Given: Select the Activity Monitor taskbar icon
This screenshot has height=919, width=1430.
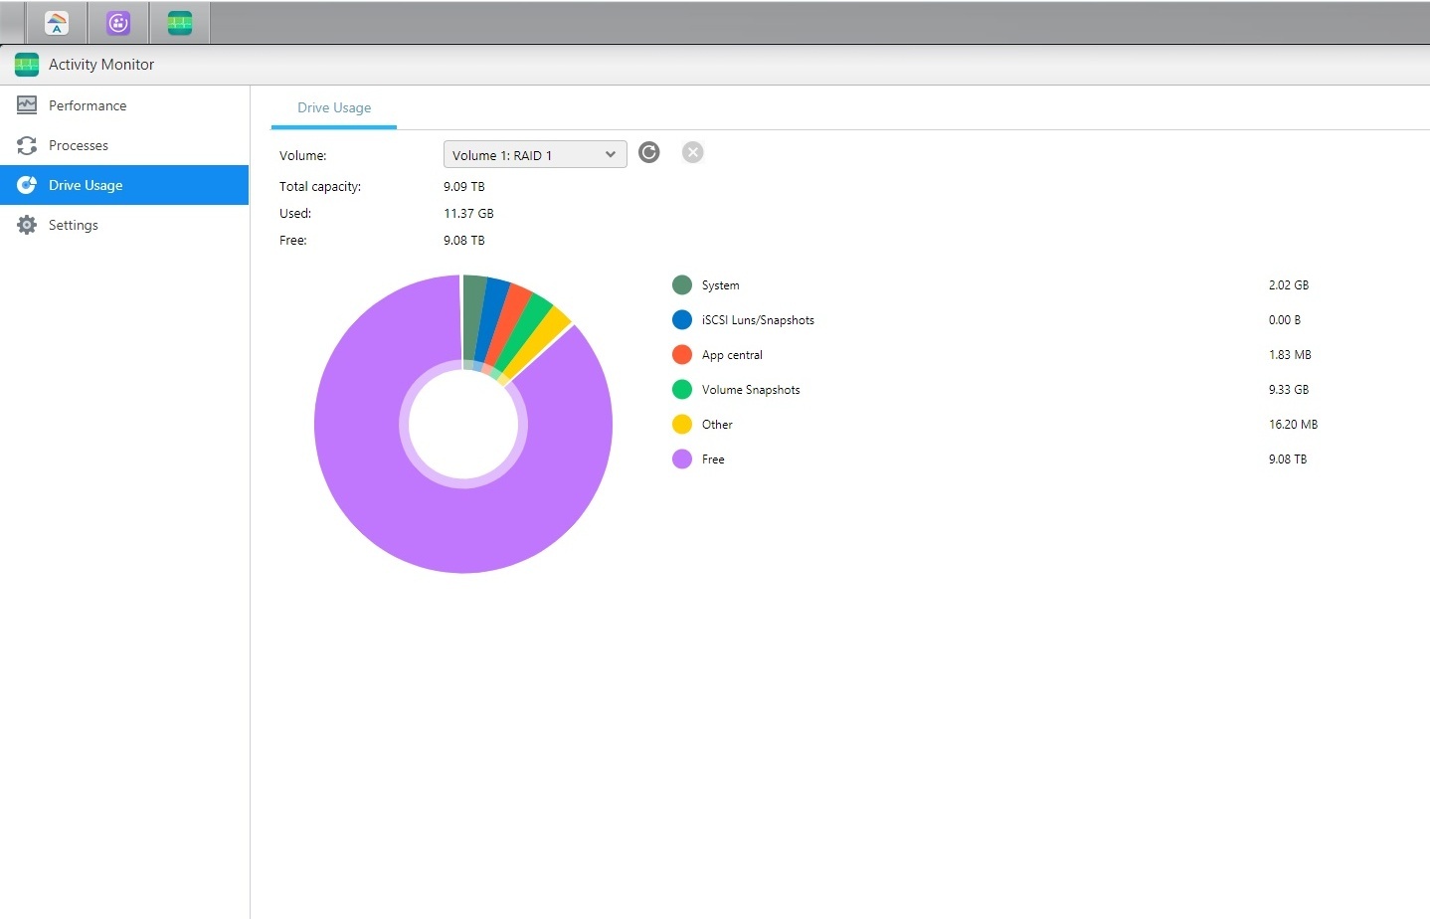Looking at the screenshot, I should tap(180, 22).
